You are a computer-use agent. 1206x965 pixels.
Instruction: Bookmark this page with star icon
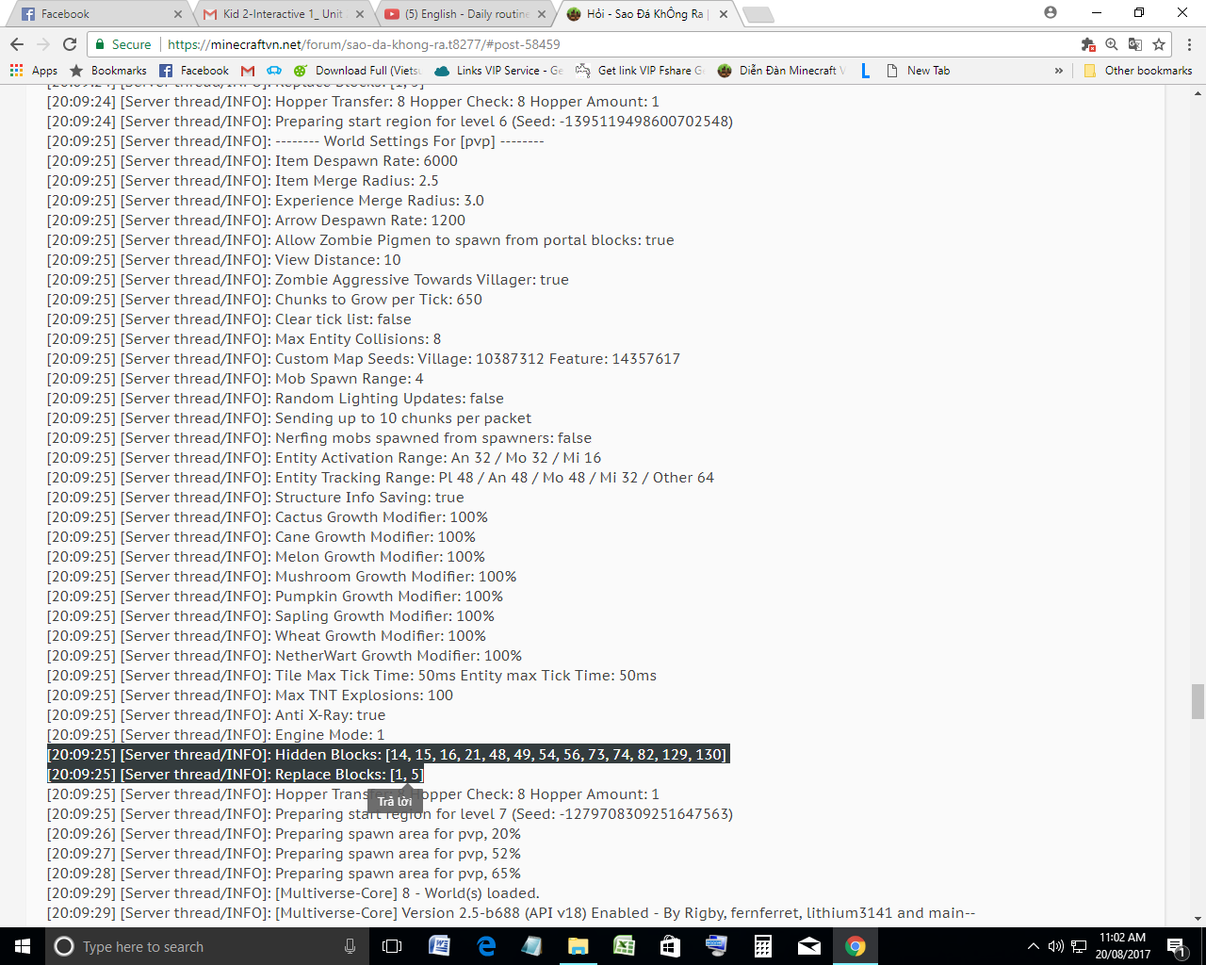(1159, 44)
